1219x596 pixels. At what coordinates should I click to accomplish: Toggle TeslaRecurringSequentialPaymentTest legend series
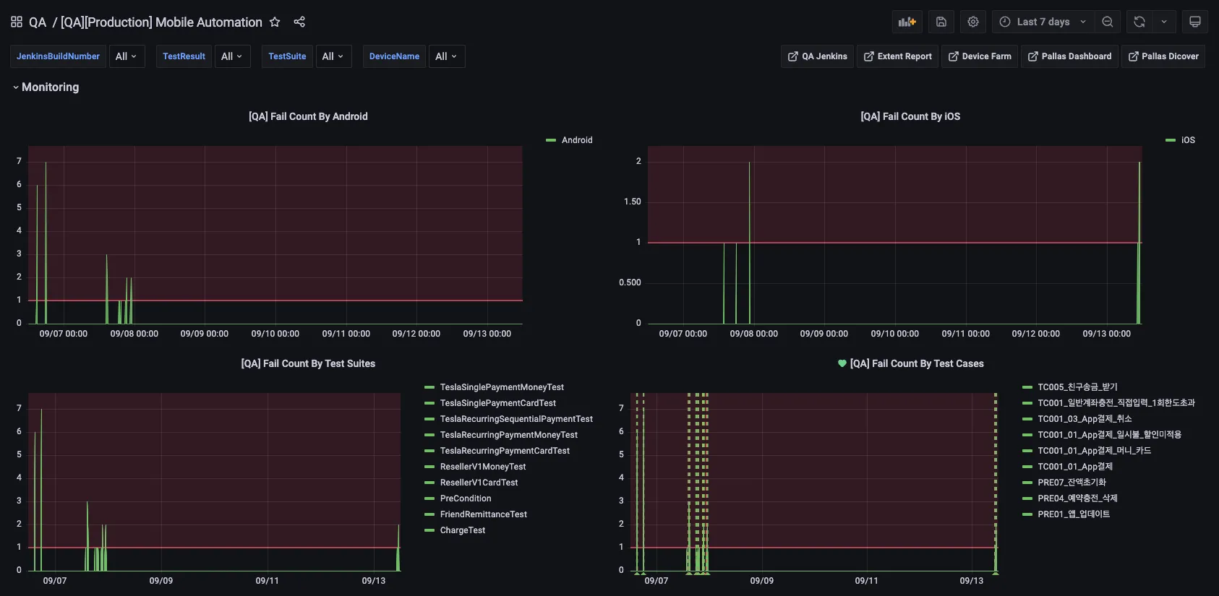[516, 419]
